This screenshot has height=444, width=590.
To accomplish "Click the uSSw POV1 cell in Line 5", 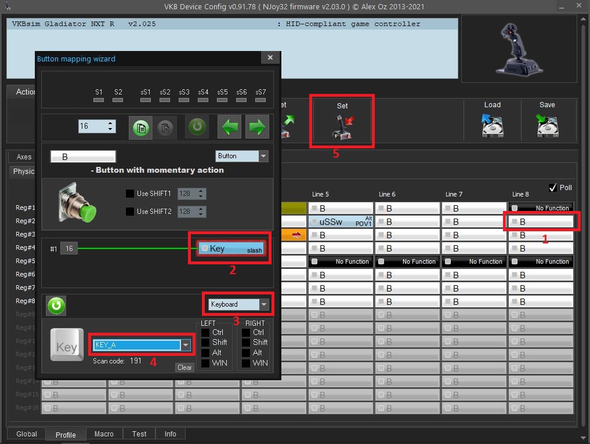I will (341, 221).
